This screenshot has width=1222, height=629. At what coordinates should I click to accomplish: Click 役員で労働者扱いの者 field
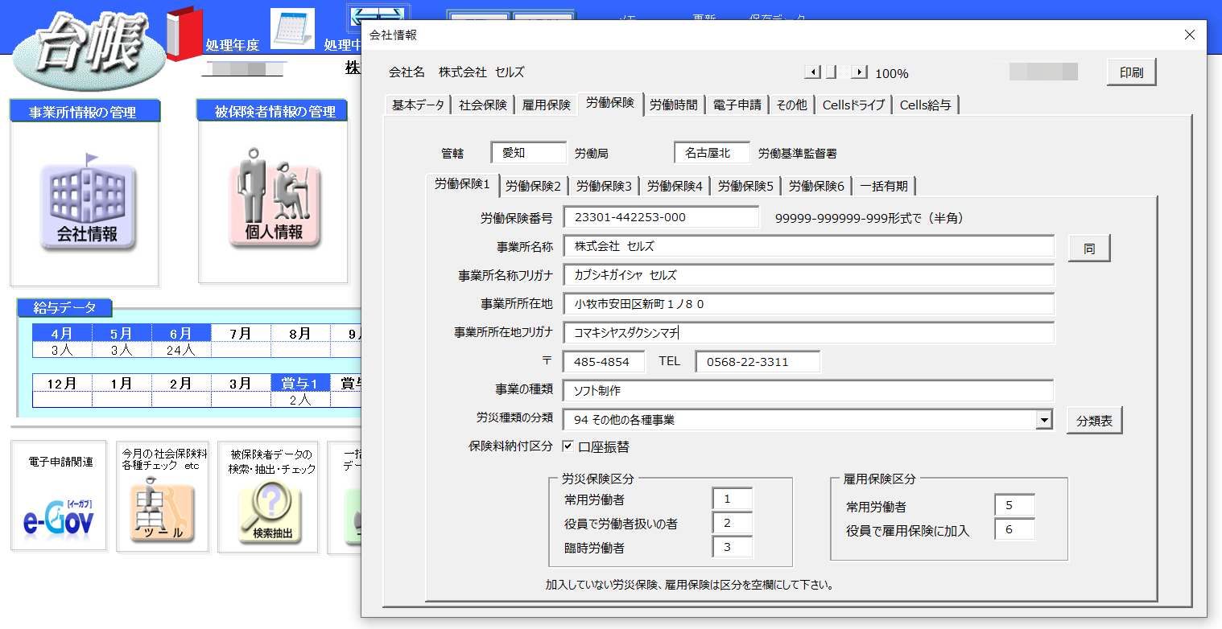[733, 523]
